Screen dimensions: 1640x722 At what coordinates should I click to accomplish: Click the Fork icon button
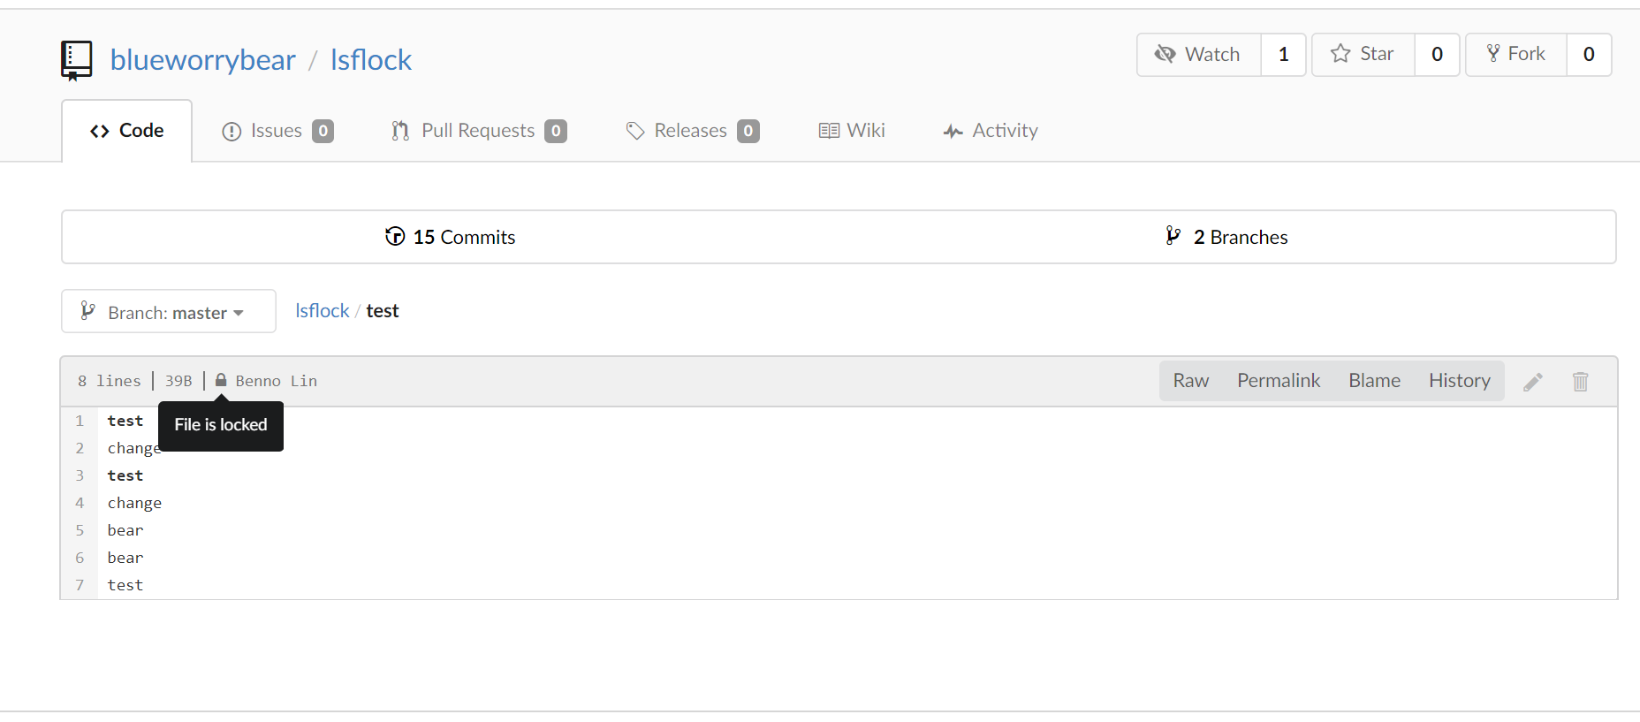point(1516,55)
